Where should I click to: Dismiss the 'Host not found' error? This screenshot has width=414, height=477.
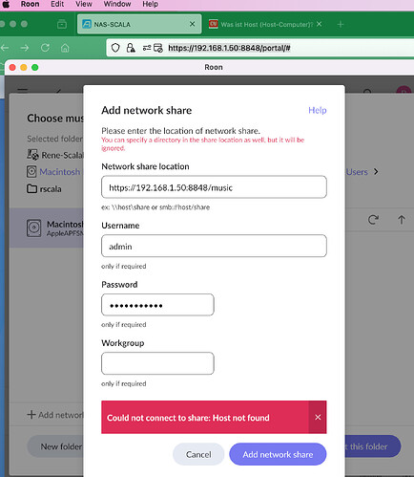[318, 417]
